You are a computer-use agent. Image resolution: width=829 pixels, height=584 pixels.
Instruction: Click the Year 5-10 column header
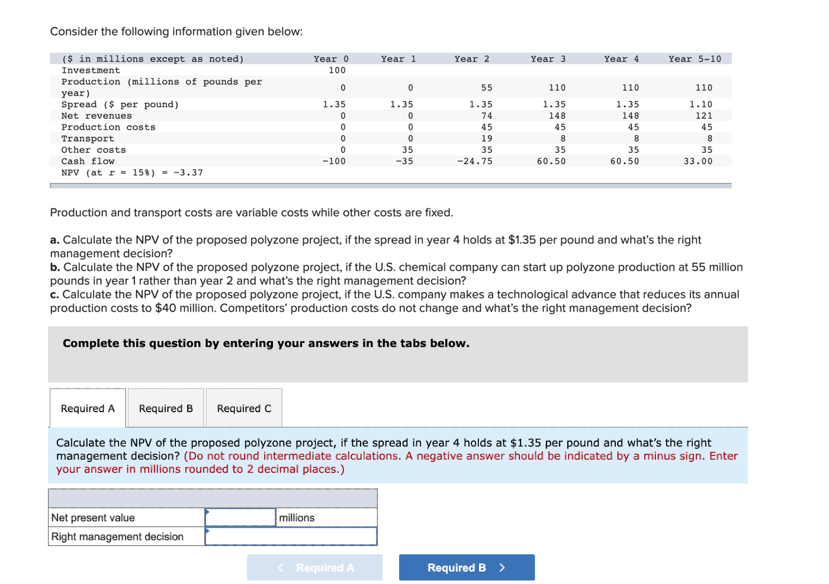(695, 59)
